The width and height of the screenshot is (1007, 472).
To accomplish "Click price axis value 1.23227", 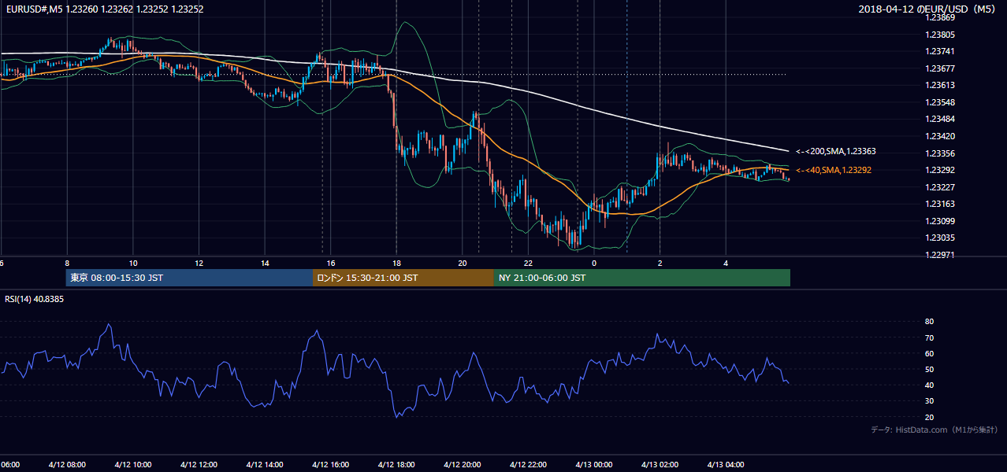I will point(939,187).
